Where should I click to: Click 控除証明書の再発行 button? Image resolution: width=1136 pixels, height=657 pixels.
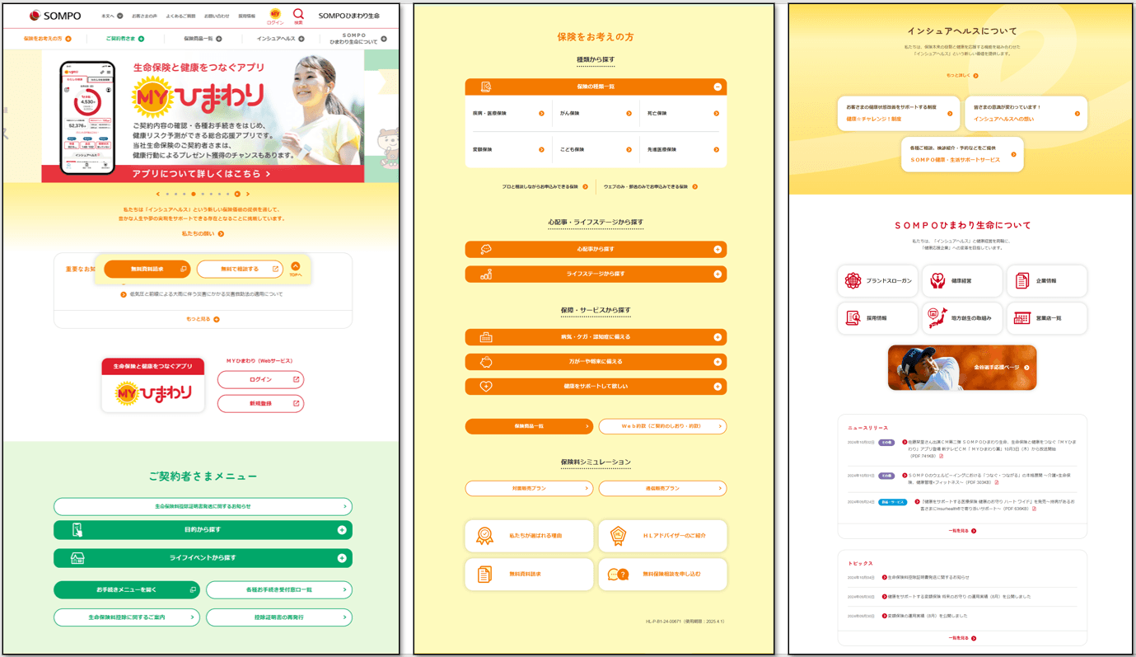coord(279,617)
